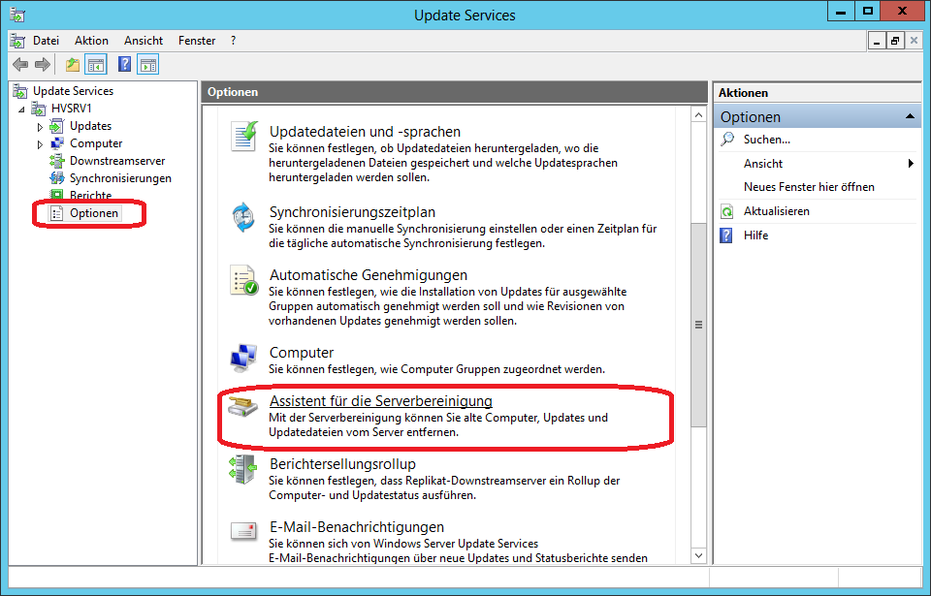Collapse the Optionen section in Aktionen pane
The width and height of the screenshot is (931, 596).
click(x=910, y=117)
